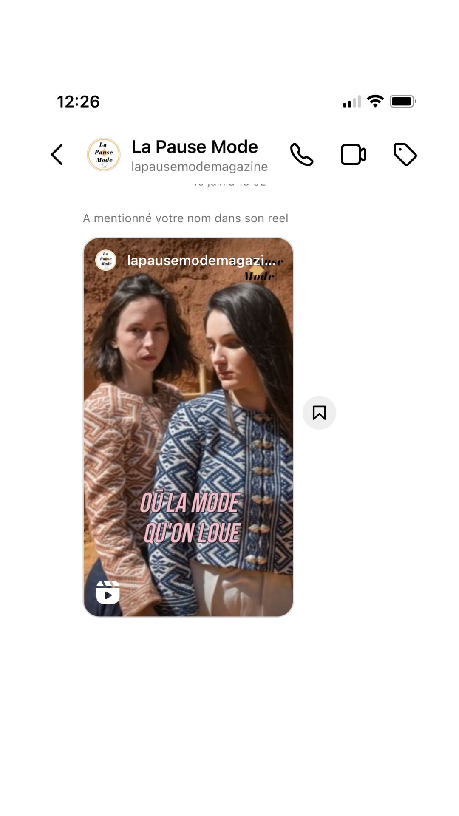Open the shared reel of the two women

tap(188, 427)
